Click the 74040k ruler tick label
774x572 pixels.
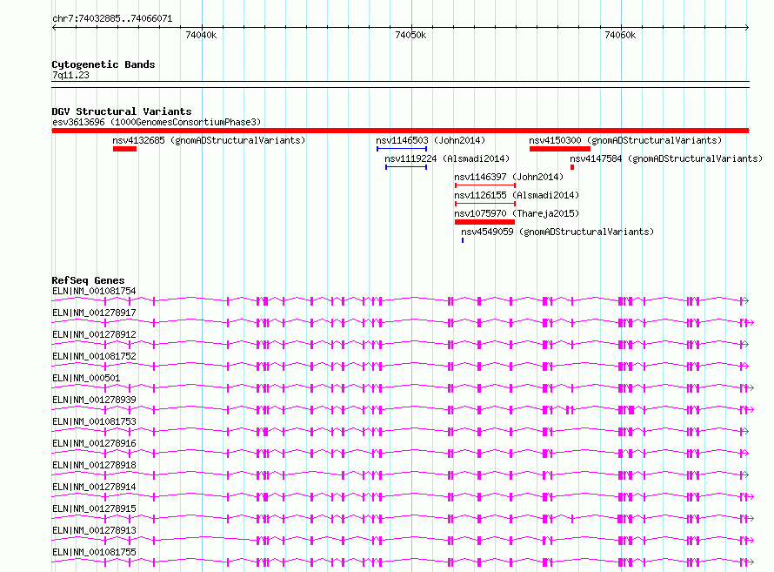201,35
